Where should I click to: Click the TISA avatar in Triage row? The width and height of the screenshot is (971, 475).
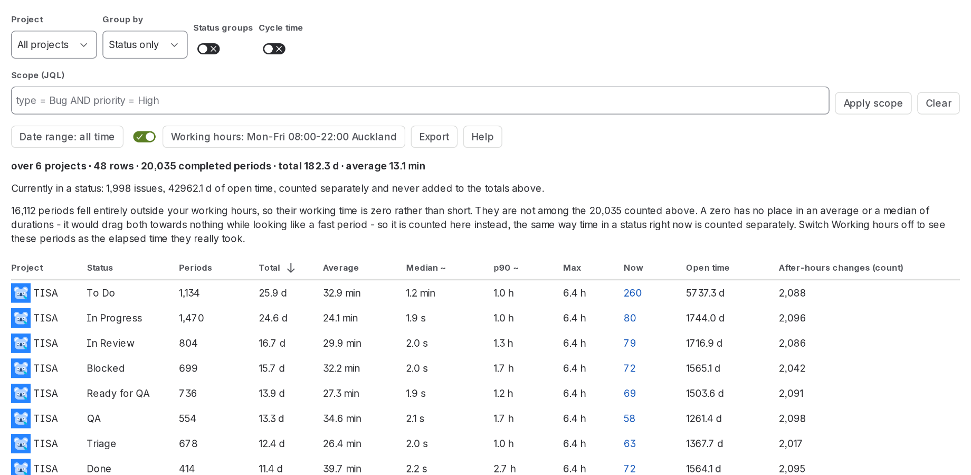pos(21,444)
